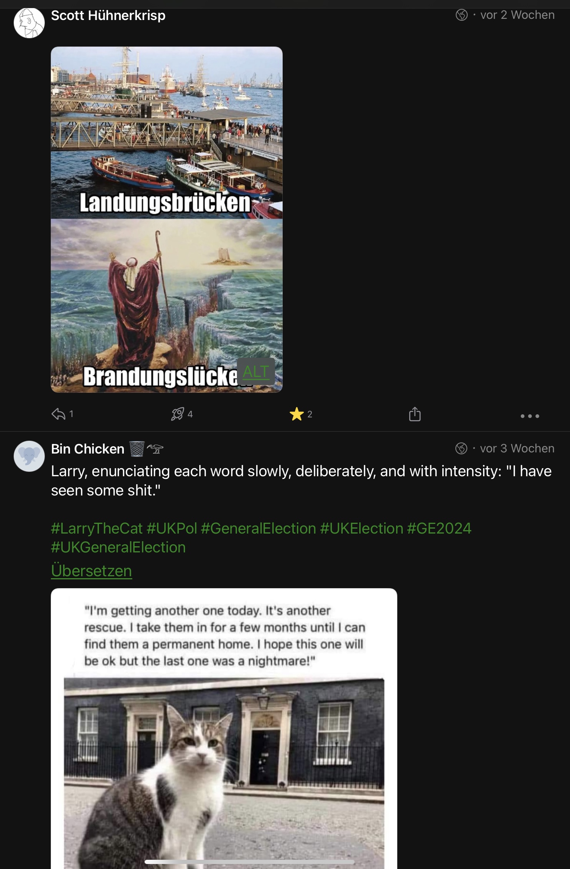Boost the Landungsbrücken meme post
The width and height of the screenshot is (570, 869).
pyautogui.click(x=177, y=414)
